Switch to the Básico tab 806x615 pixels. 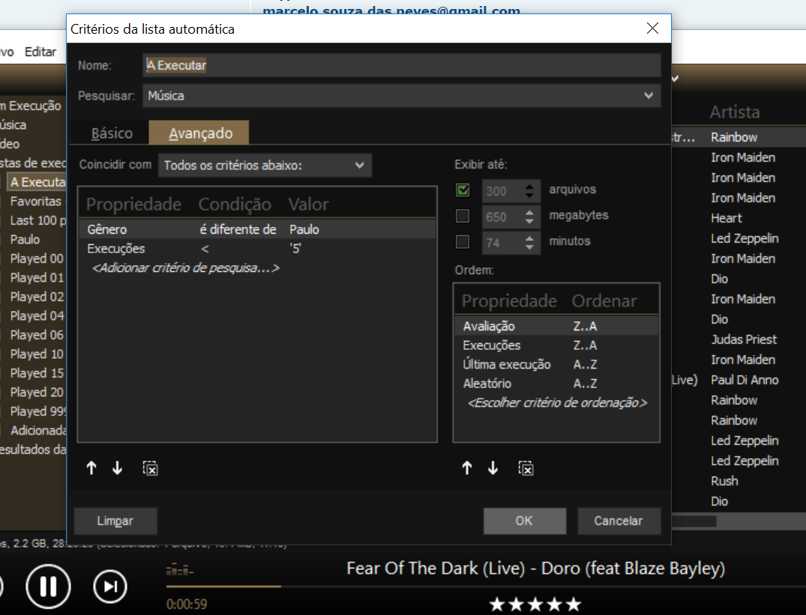click(112, 133)
